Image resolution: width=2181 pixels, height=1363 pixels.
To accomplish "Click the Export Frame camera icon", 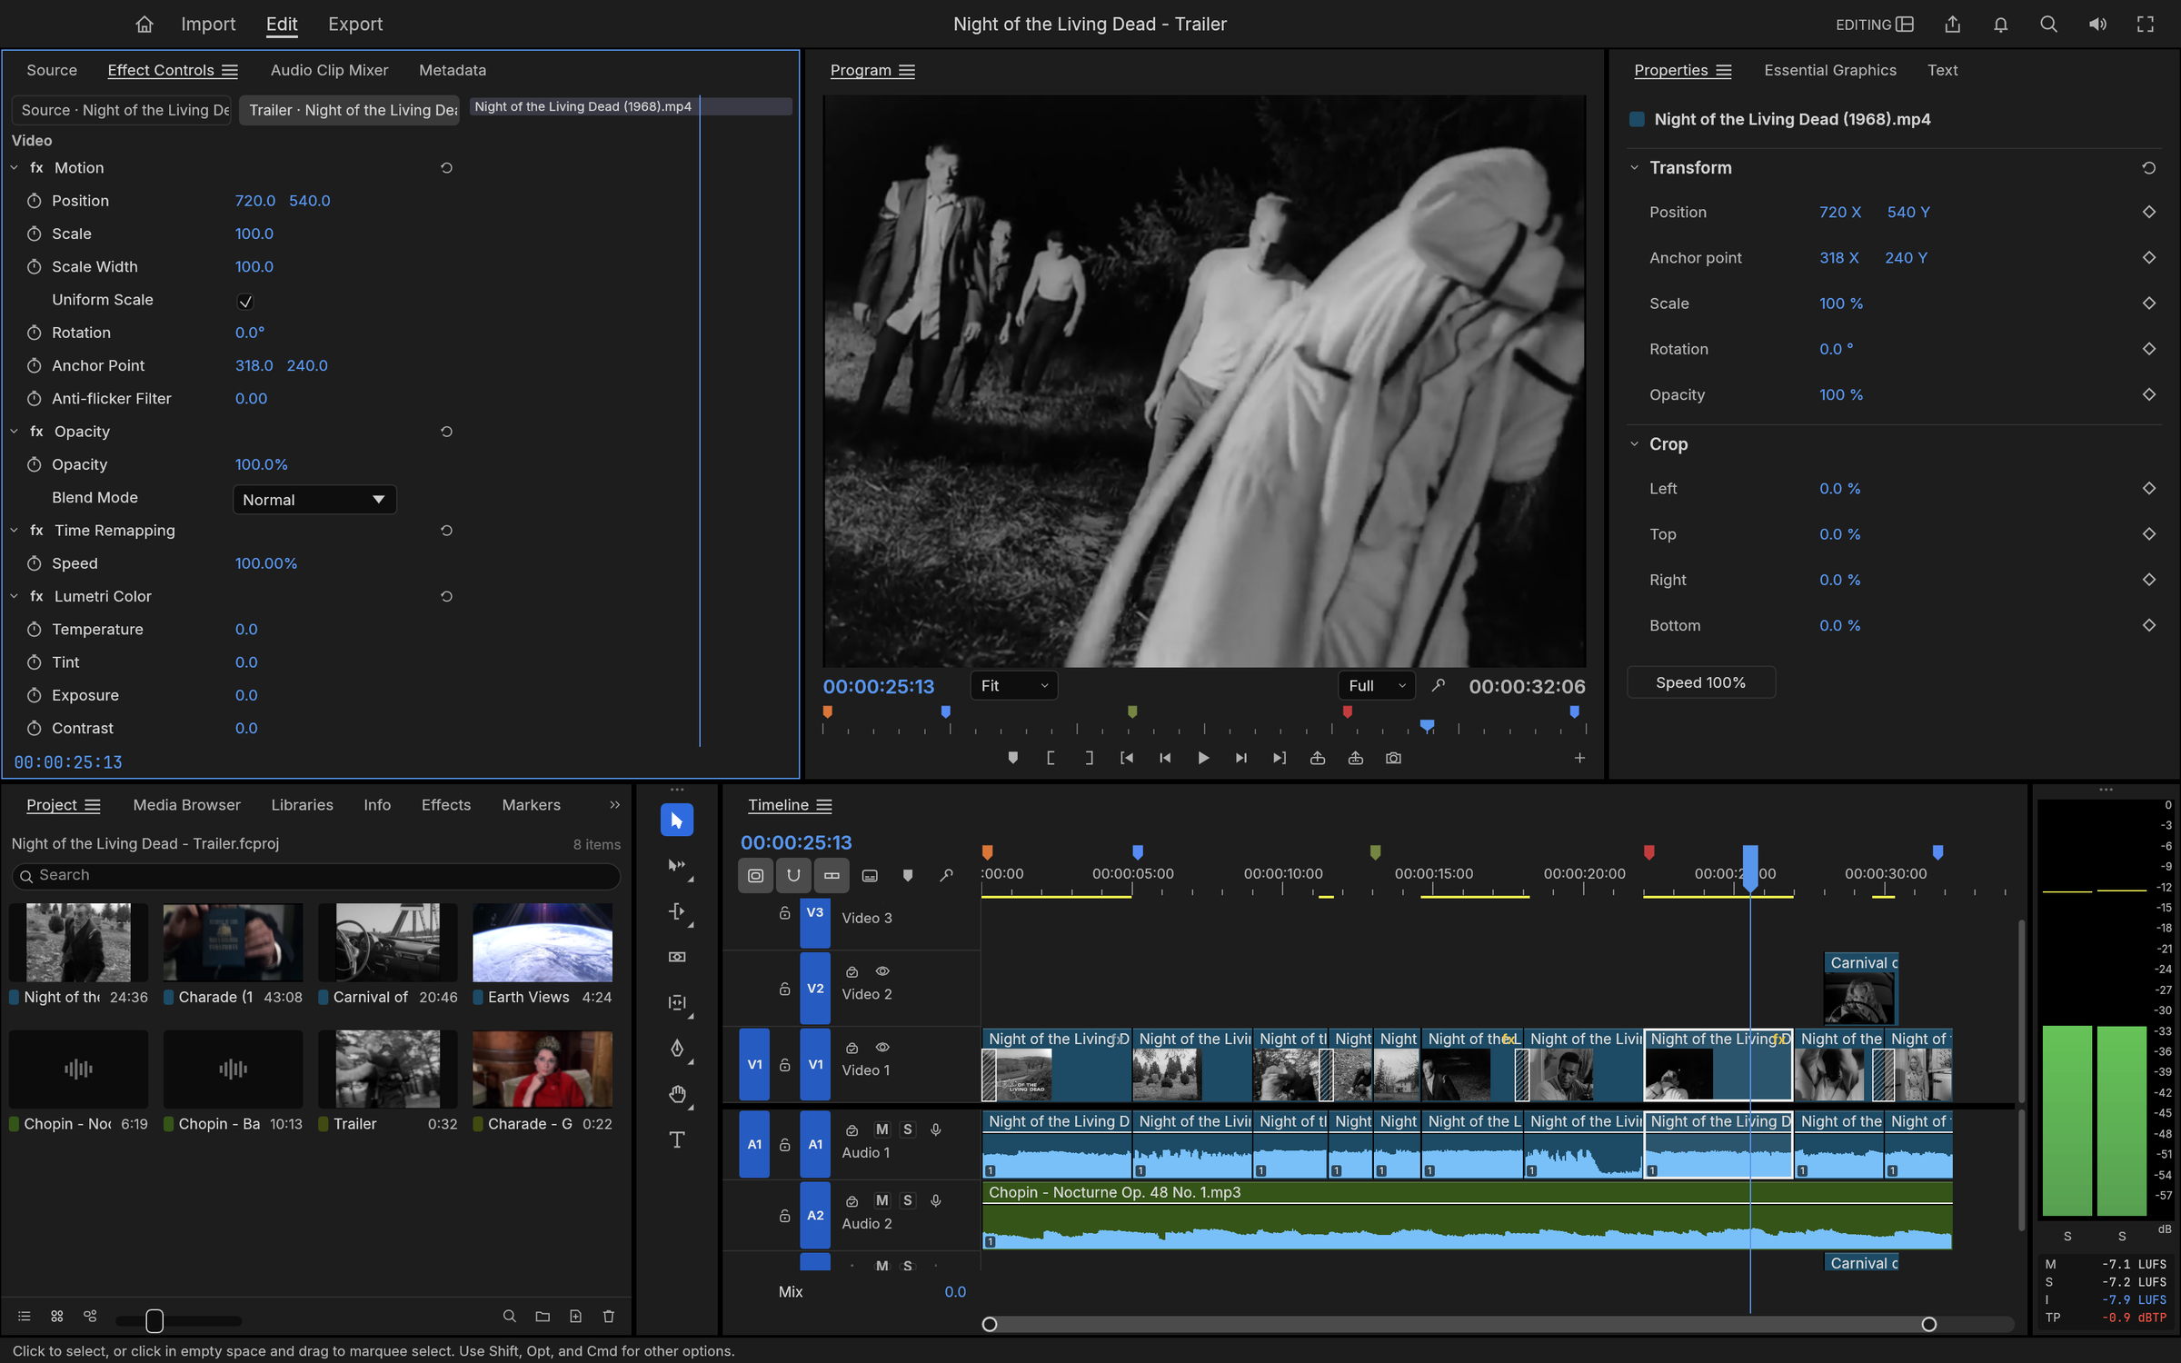I will point(1393,758).
